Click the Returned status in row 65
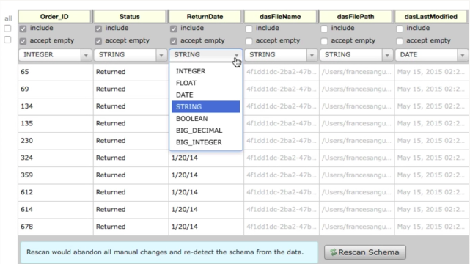 (111, 72)
